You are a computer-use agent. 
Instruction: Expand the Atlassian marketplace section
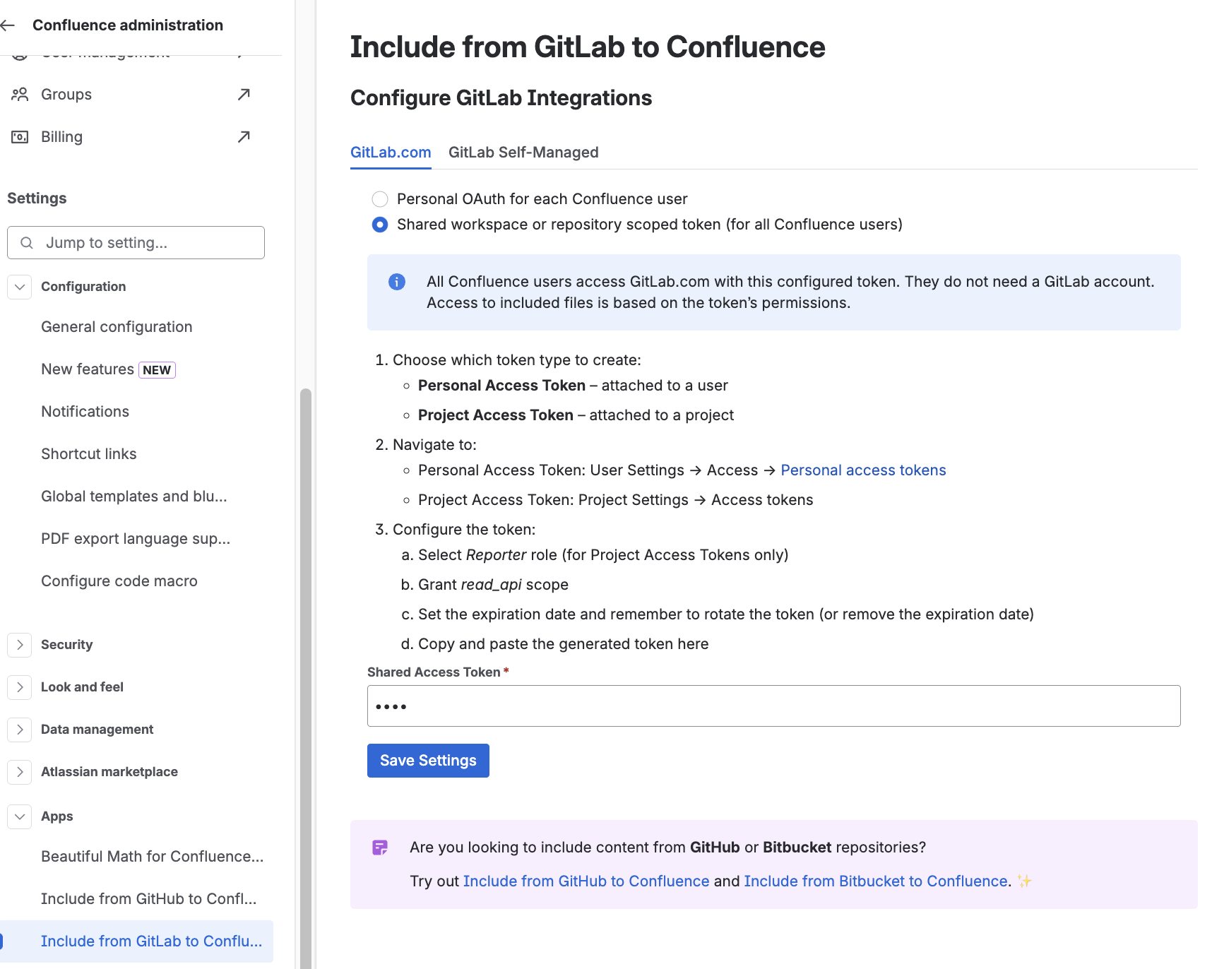[19, 771]
